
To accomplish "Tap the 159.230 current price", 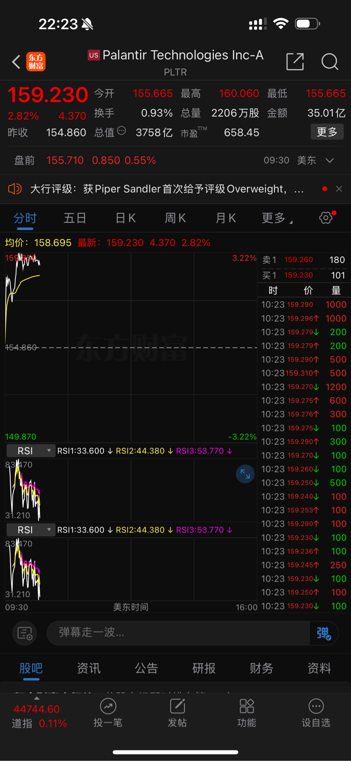I will (x=48, y=95).
